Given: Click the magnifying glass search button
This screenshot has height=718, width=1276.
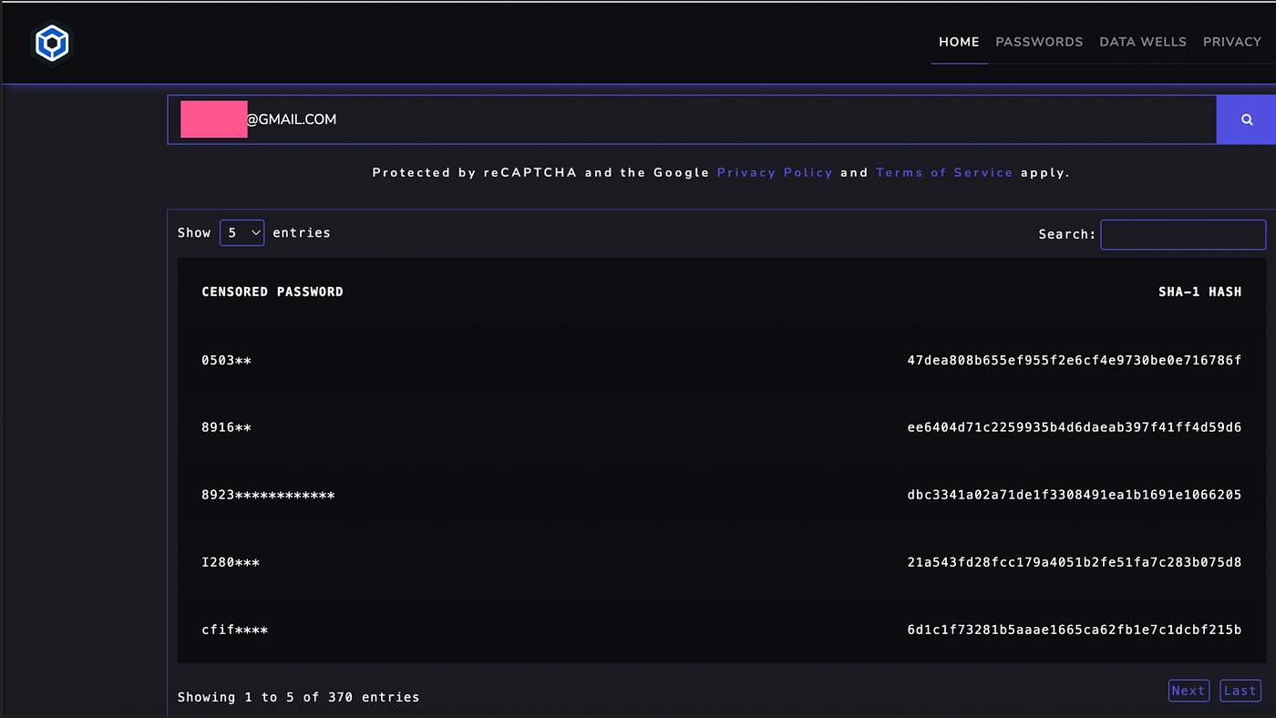Looking at the screenshot, I should (1246, 119).
